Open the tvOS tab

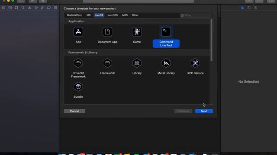pos(125,15)
